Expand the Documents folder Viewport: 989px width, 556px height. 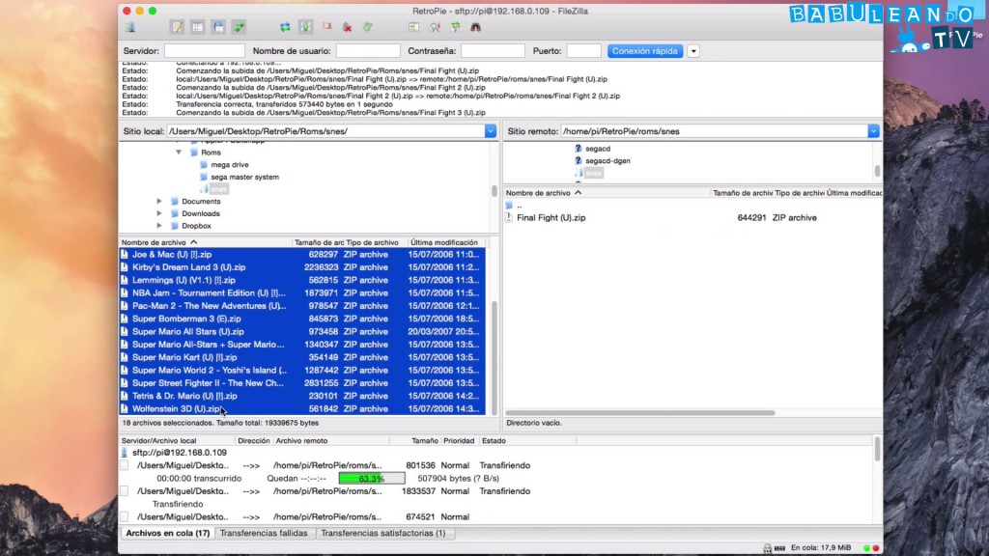[159, 201]
